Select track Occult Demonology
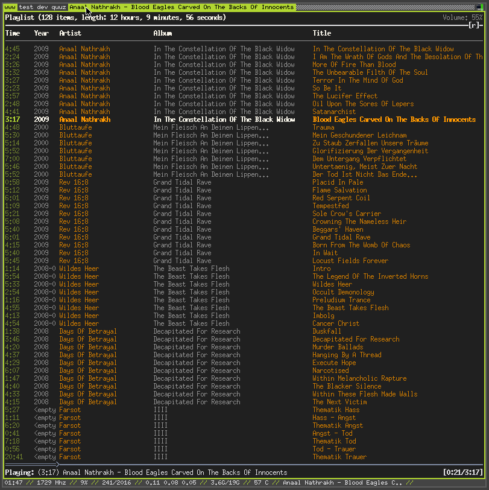Screen dimensions: 489x490 coord(343,292)
